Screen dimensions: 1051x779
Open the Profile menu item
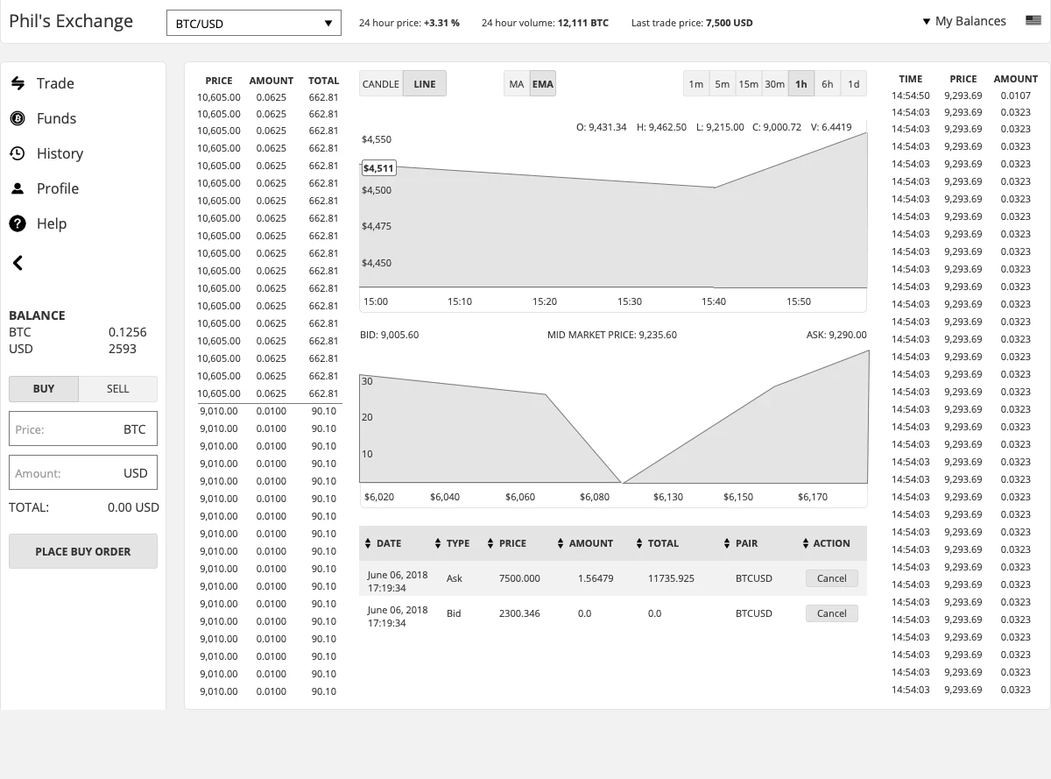58,188
